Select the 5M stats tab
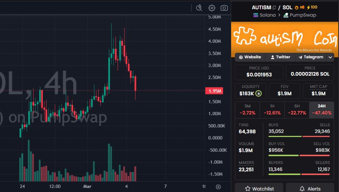 point(247,110)
